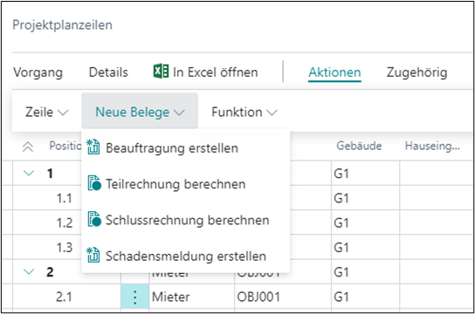475x314 pixels.
Task: Click G1 cell in row 1.3
Action: pyautogui.click(x=365, y=248)
